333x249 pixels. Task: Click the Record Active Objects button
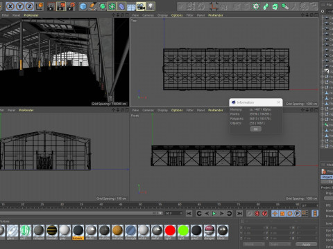point(250,214)
